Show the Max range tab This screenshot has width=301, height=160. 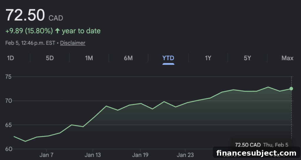pos(287,58)
